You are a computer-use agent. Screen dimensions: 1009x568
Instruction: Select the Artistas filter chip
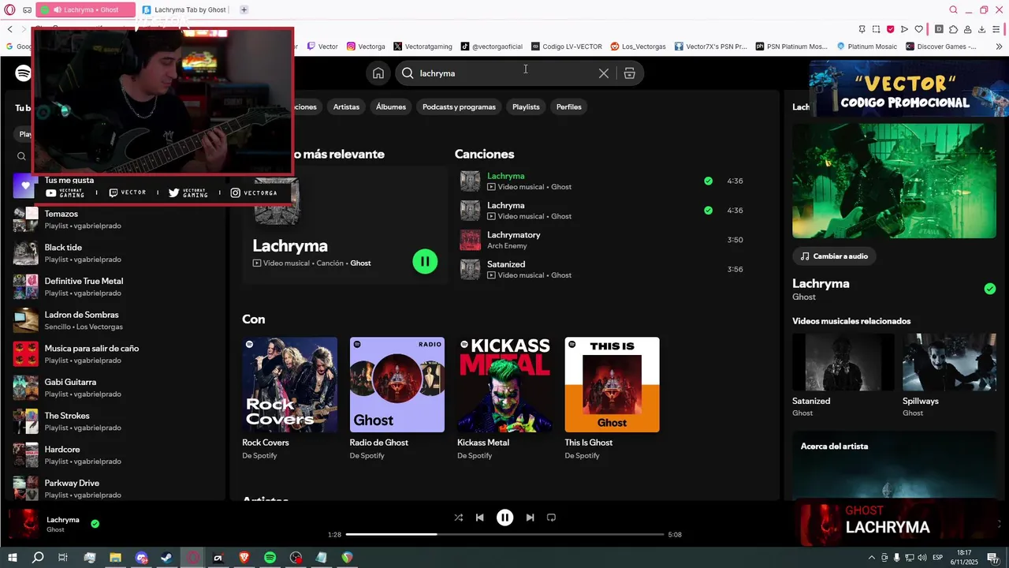346,106
